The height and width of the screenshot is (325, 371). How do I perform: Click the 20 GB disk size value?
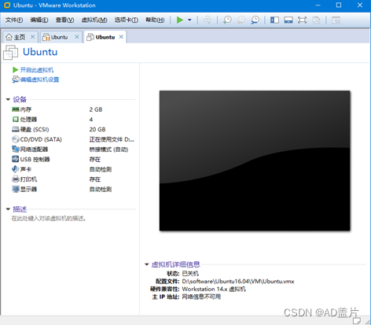point(97,130)
